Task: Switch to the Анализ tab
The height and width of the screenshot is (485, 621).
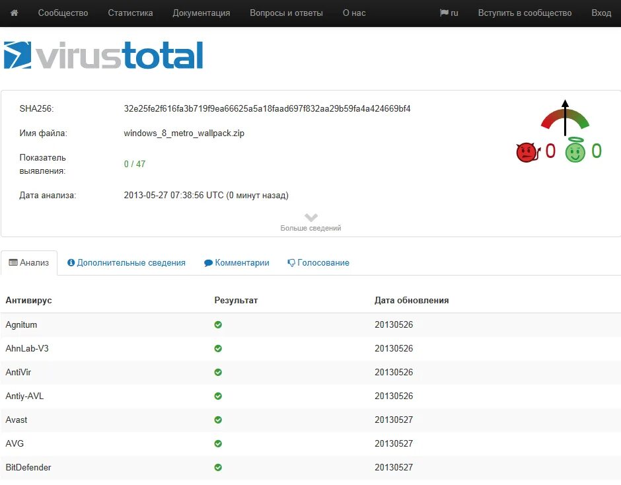Action: point(29,263)
